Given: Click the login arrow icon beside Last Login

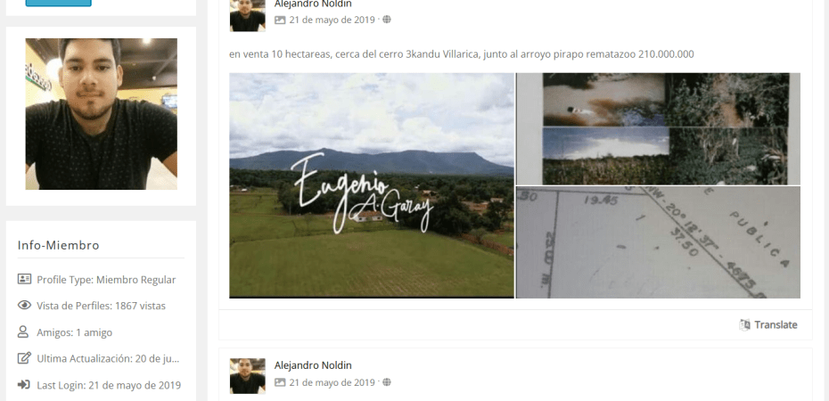Looking at the screenshot, I should (23, 385).
